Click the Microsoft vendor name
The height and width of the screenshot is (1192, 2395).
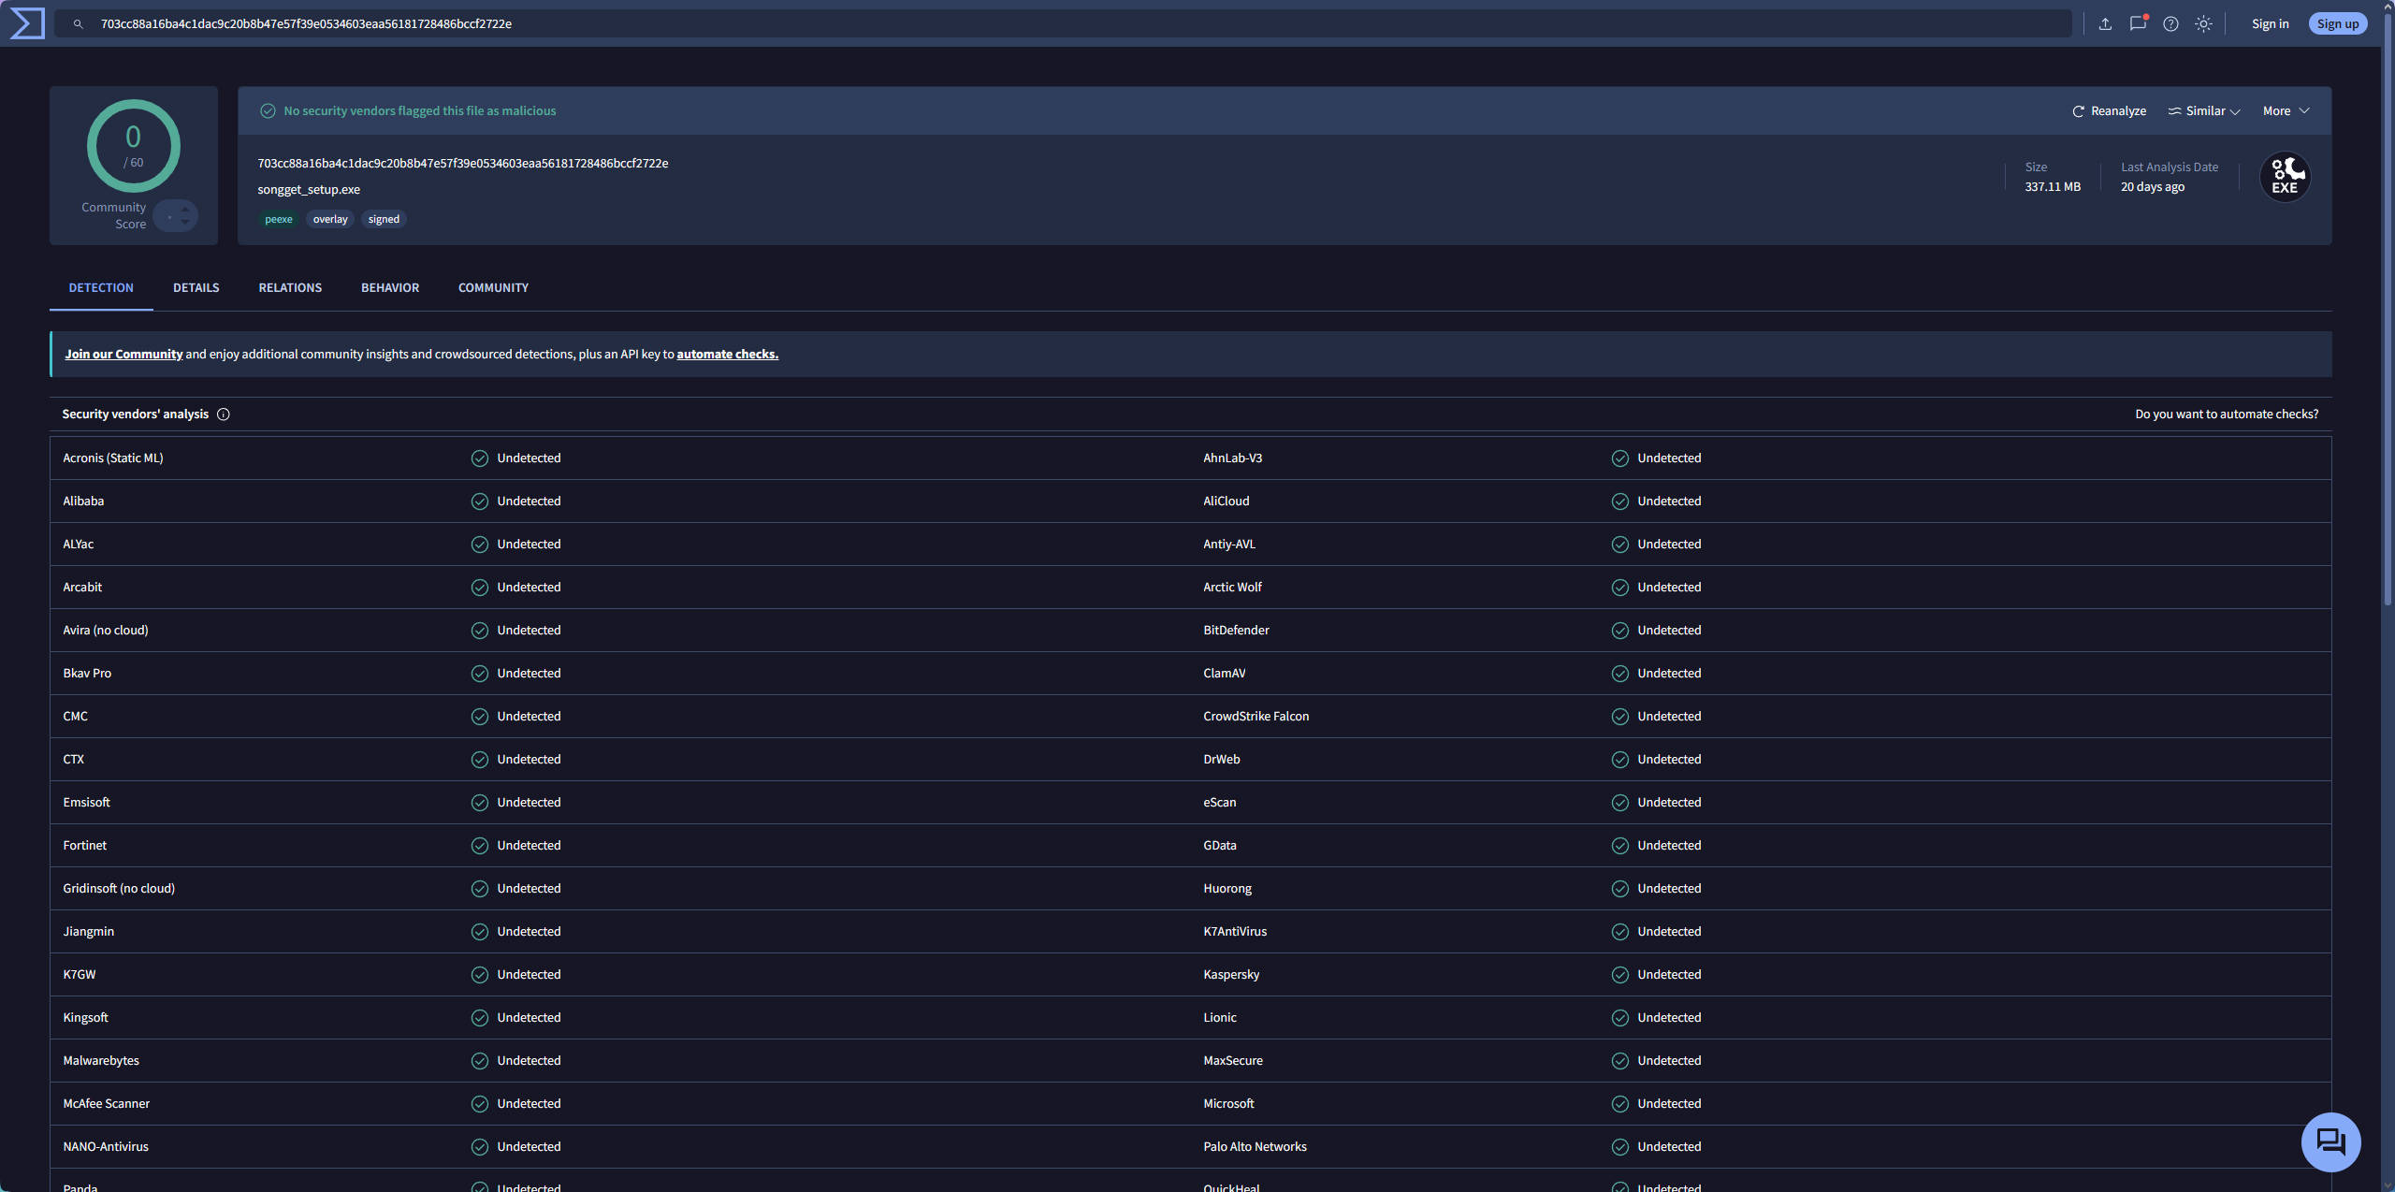(1228, 1104)
